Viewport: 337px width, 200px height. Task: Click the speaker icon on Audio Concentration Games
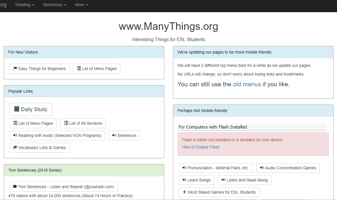click(x=262, y=168)
